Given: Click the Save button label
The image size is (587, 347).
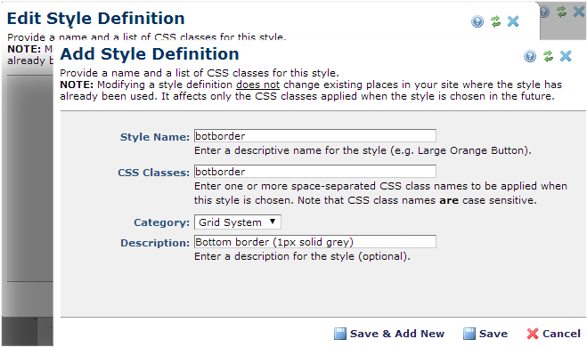Looking at the screenshot, I should (x=493, y=334).
